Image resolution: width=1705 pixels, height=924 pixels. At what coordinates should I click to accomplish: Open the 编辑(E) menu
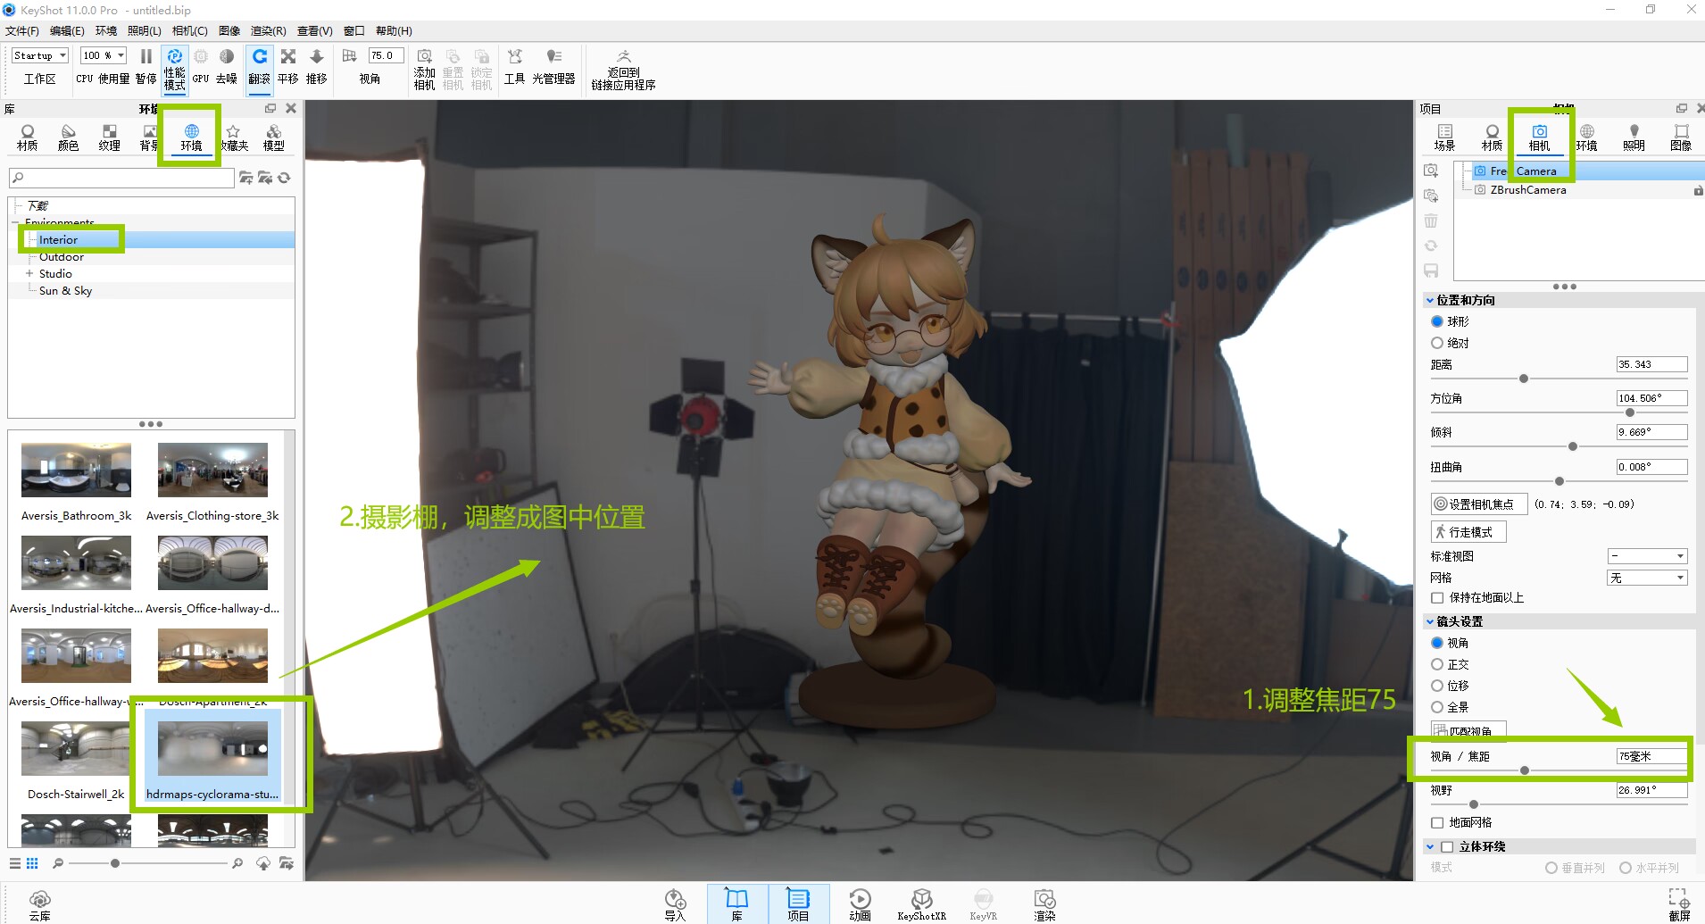coord(67,31)
